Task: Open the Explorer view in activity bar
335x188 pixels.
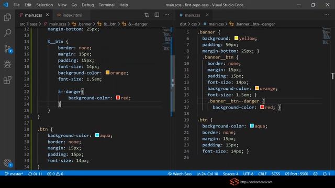Action: (x=7, y=17)
